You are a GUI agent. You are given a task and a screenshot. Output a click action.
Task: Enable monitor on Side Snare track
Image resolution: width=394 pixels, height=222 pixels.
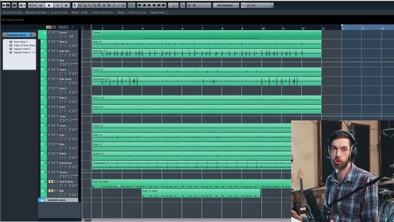65,83
